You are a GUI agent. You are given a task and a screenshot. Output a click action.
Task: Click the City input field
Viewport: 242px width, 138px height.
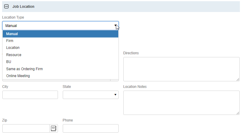pyautogui.click(x=30, y=95)
